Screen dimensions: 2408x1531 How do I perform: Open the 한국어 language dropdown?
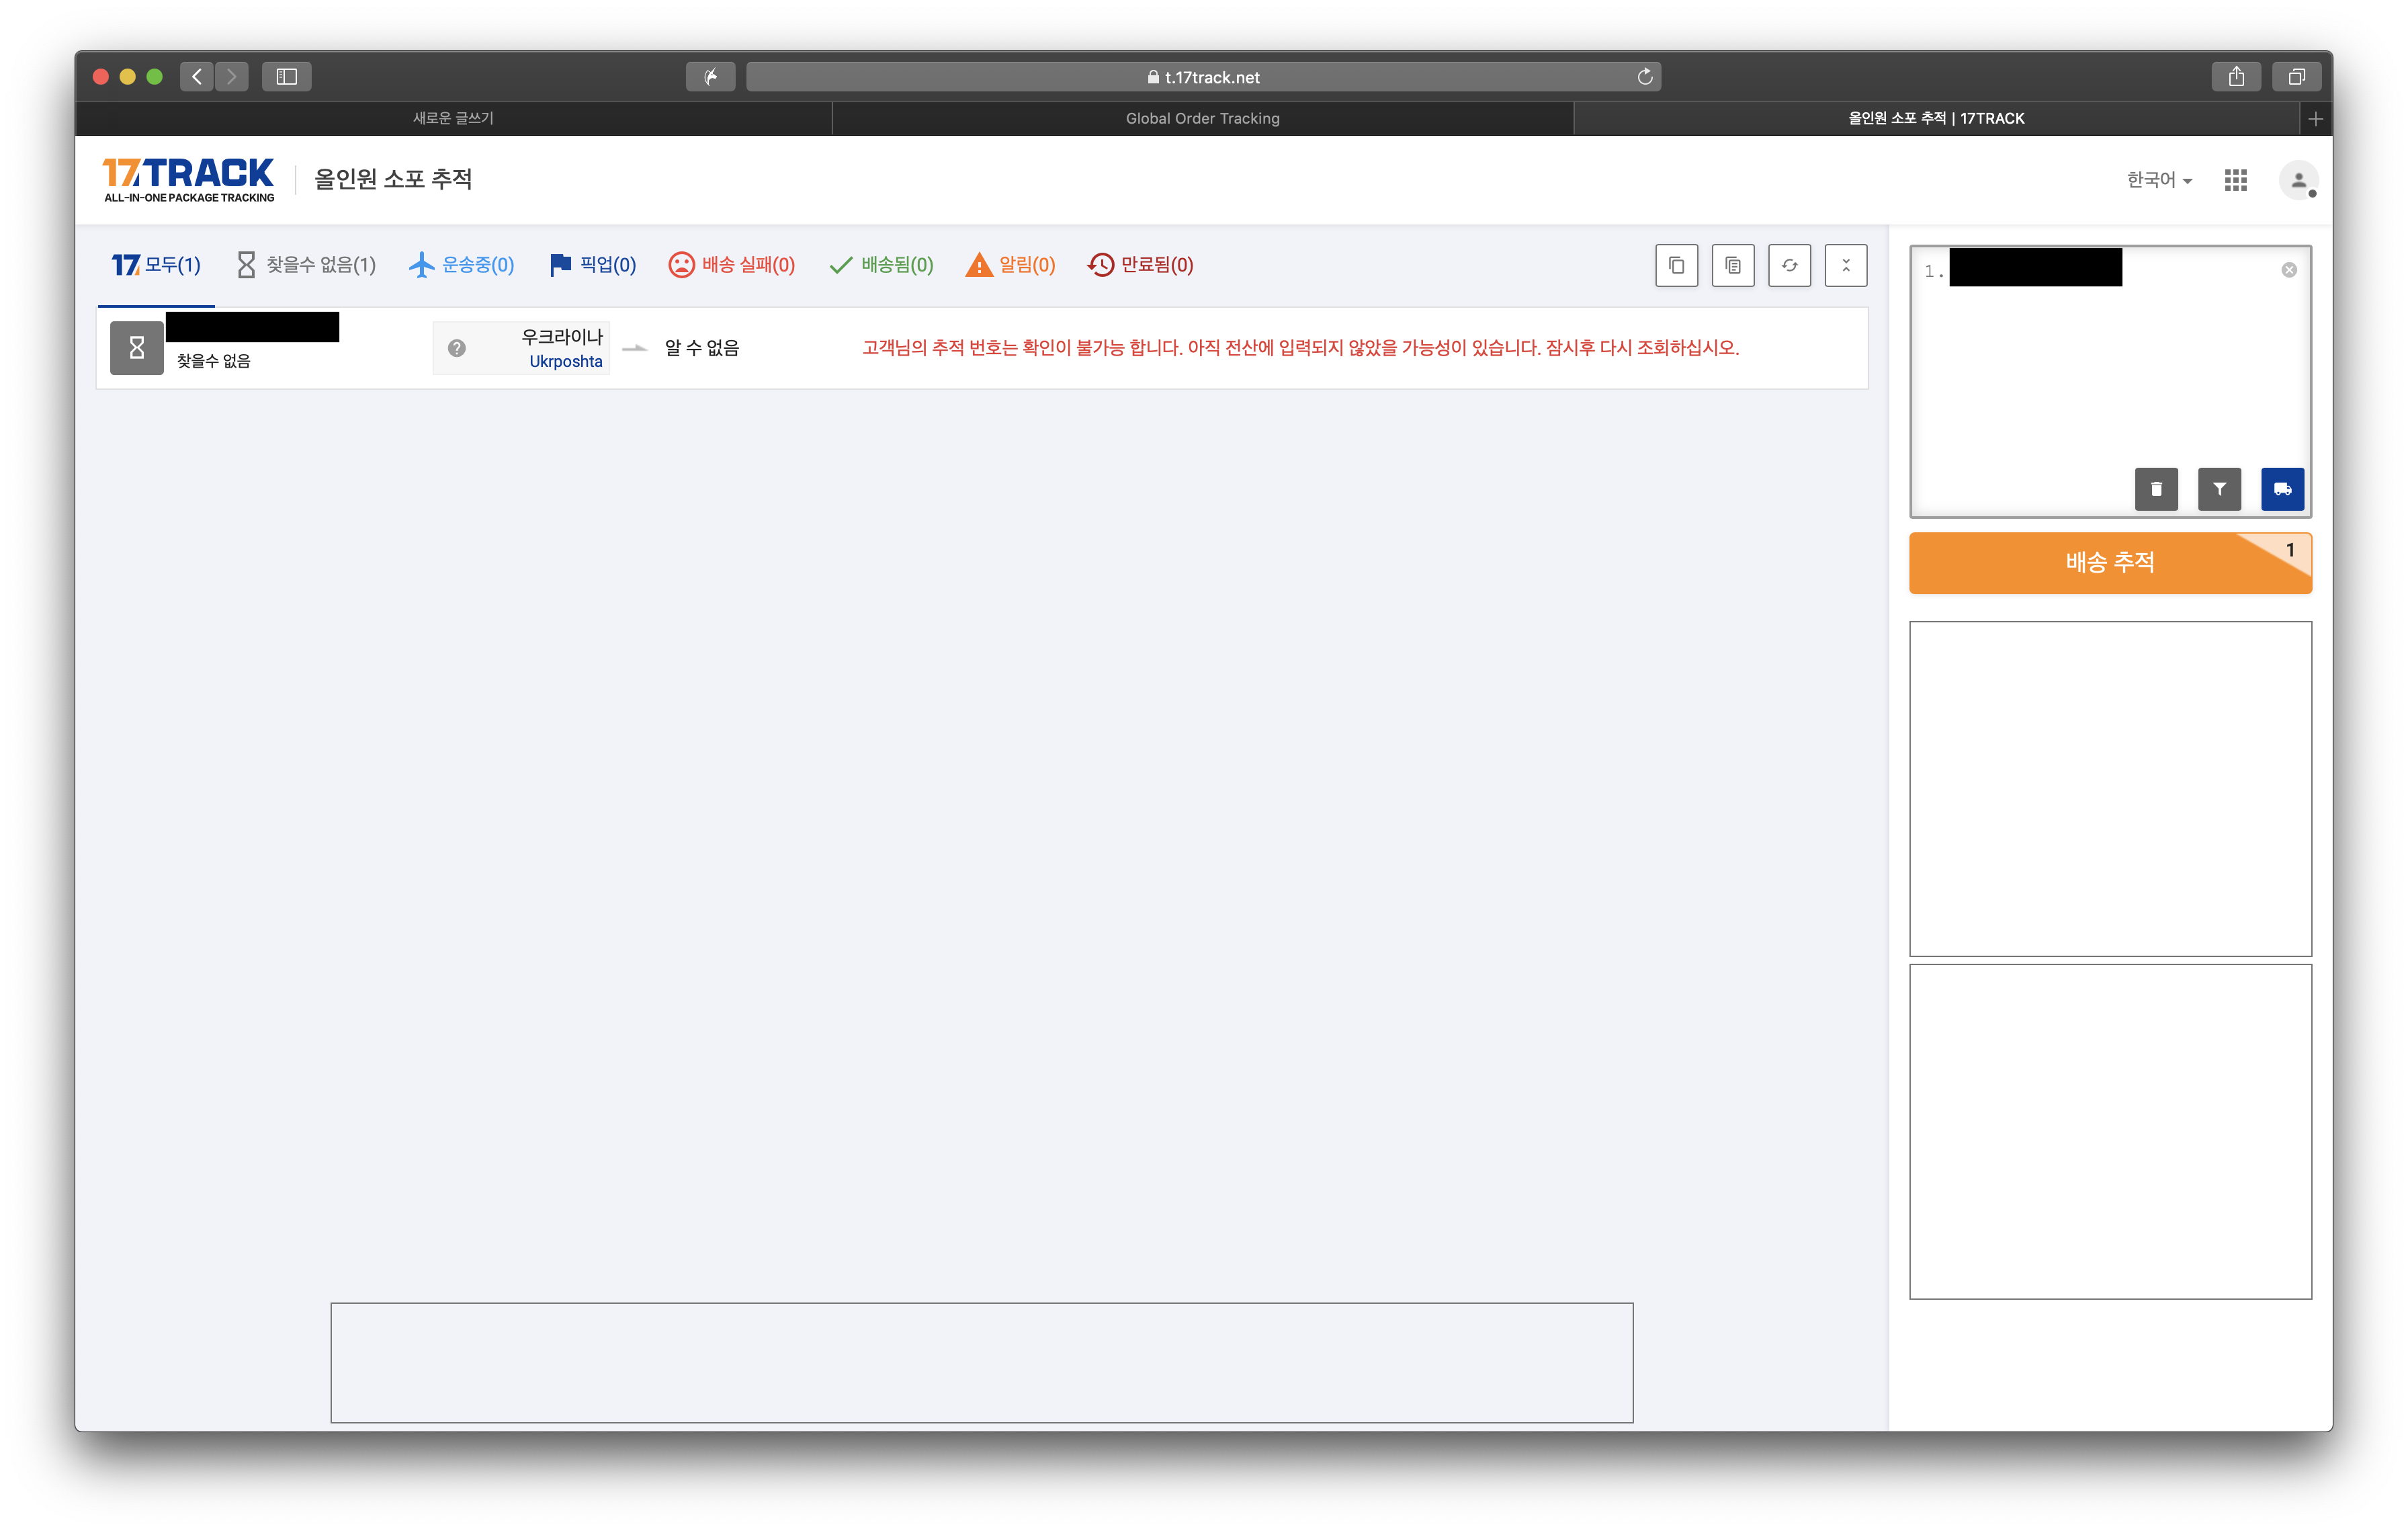pyautogui.click(x=2158, y=180)
